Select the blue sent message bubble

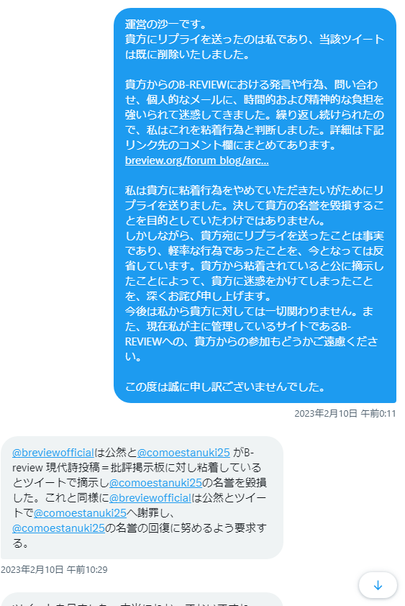[255, 205]
